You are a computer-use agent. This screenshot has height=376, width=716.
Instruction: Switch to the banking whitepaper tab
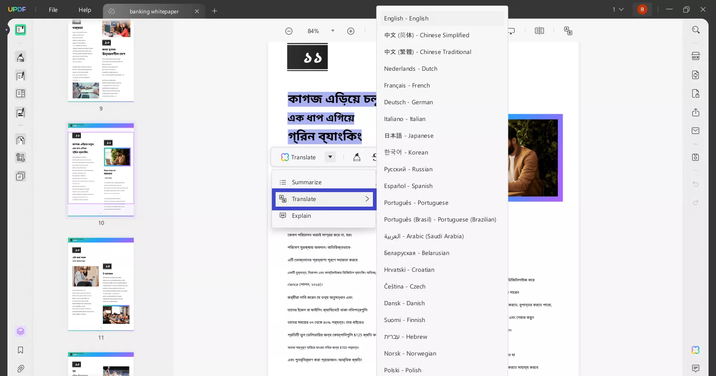coord(154,11)
